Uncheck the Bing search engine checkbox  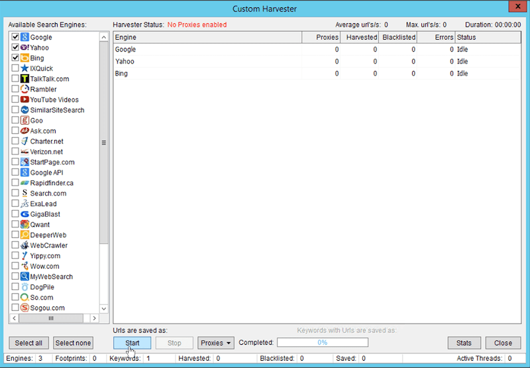[x=15, y=58]
